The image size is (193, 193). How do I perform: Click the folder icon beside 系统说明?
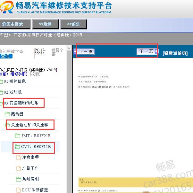click(19, 179)
